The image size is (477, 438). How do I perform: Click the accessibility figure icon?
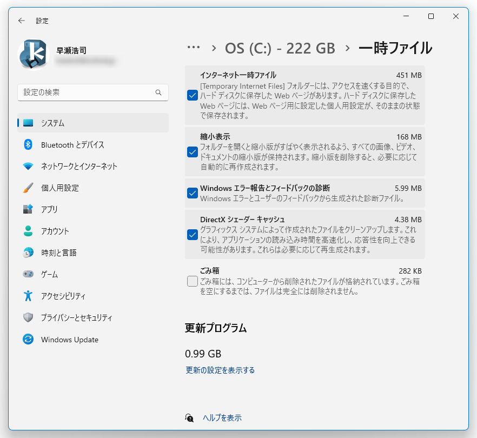point(28,296)
